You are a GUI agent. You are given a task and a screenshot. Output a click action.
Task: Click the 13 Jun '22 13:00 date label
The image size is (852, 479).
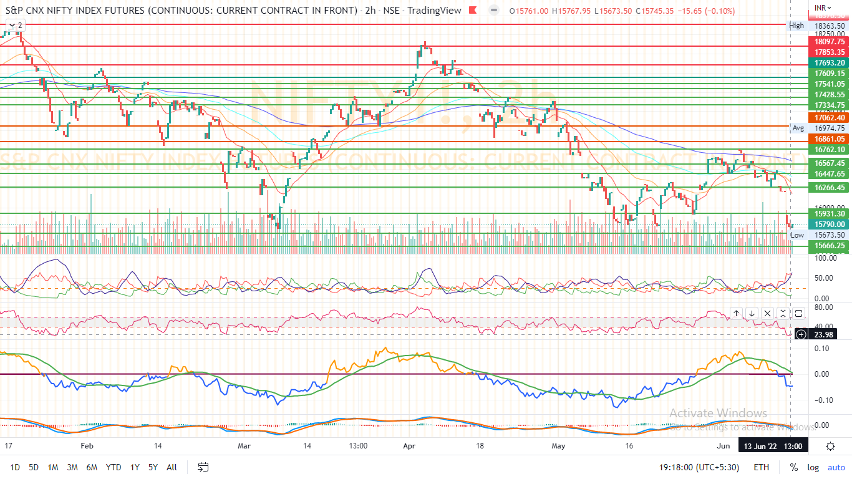pos(772,446)
